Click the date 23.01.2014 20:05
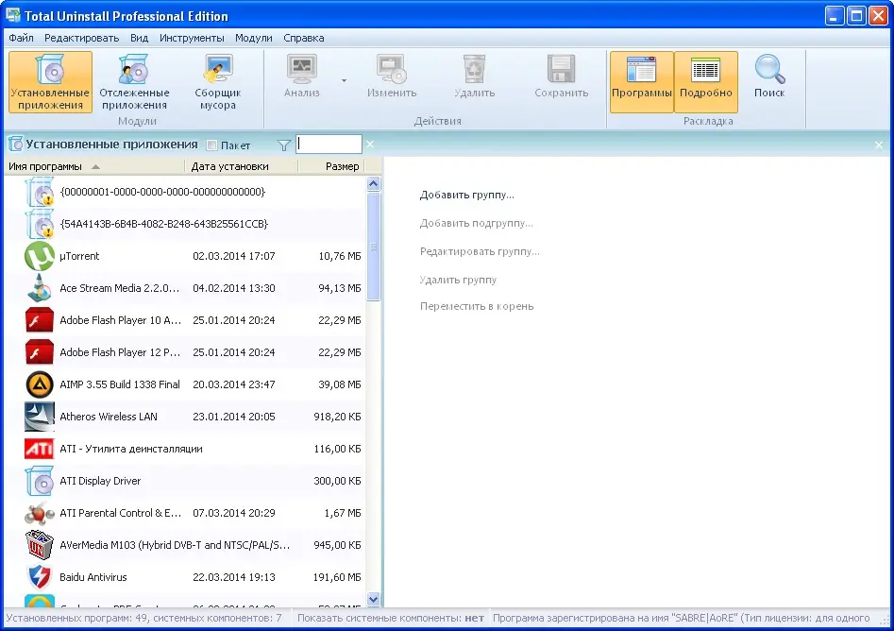 [234, 417]
